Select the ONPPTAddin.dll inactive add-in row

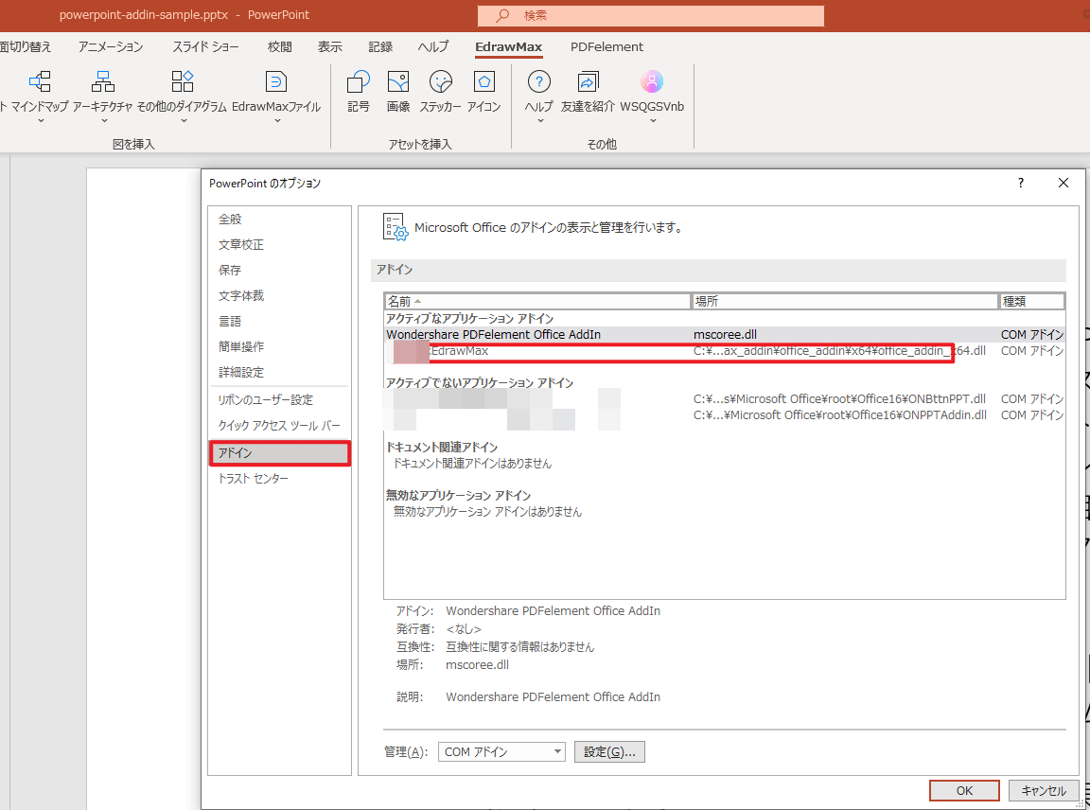[x=725, y=415]
